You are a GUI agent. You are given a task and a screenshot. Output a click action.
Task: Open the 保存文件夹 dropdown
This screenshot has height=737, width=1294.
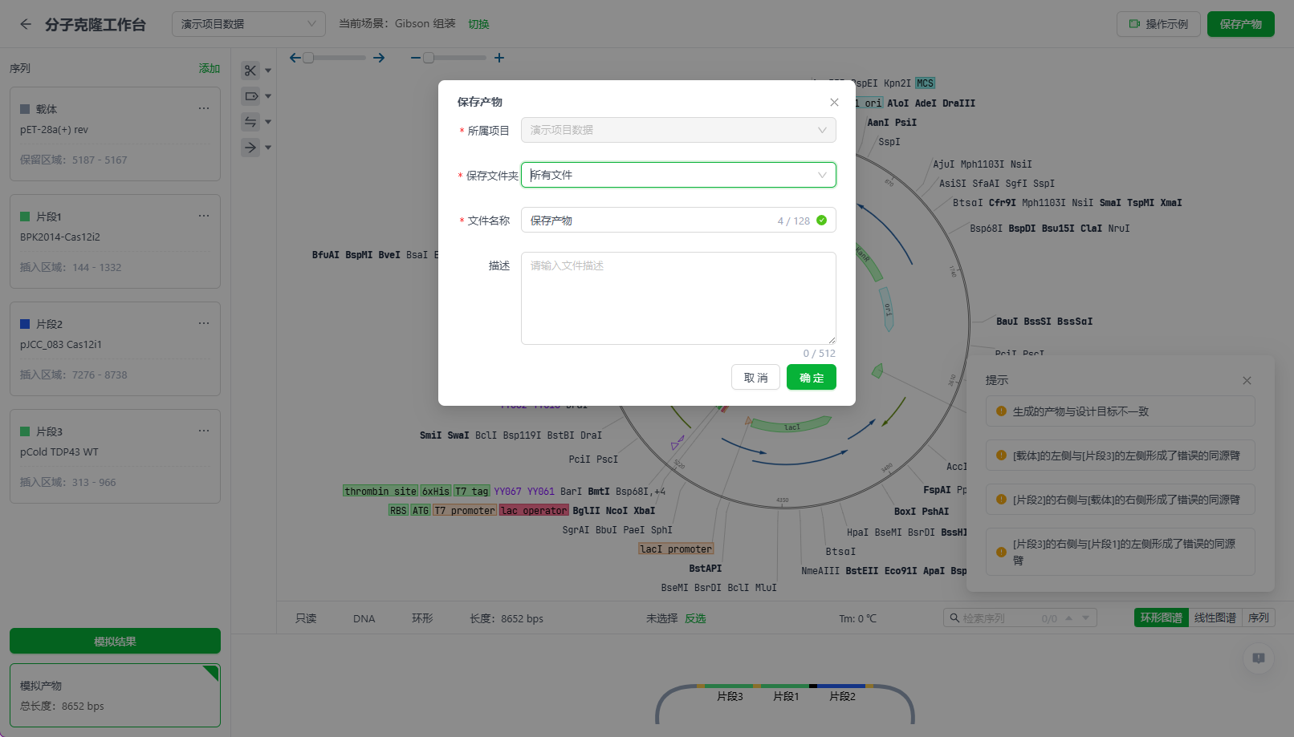pyautogui.click(x=678, y=175)
